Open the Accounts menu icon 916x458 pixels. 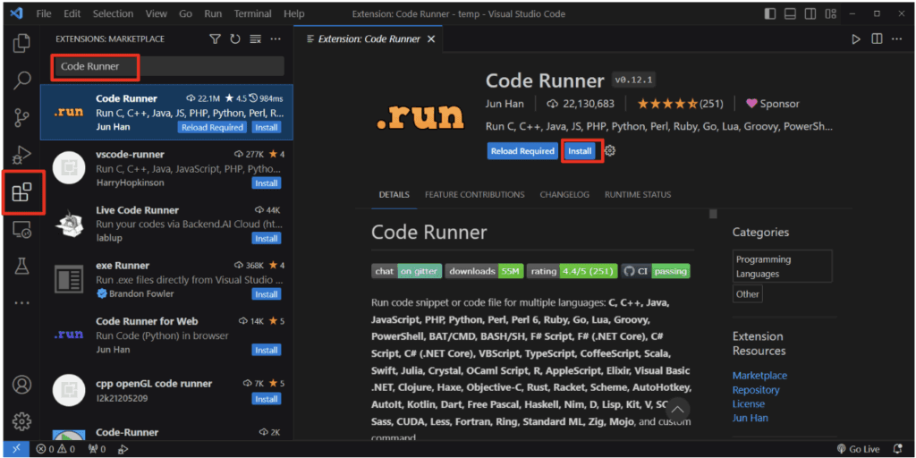[21, 385]
